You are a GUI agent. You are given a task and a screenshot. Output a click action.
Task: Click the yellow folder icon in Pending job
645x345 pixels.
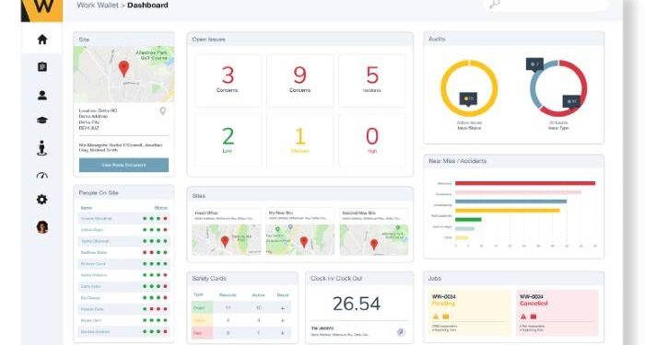click(445, 316)
